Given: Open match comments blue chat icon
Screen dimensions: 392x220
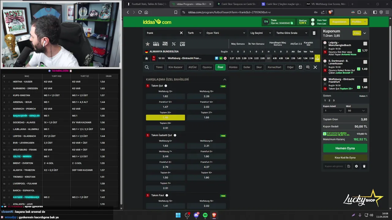Looking at the screenshot, I should click(217, 58).
